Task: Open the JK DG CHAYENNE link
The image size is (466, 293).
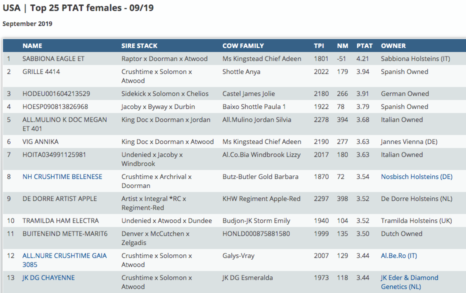Action: click(48, 277)
